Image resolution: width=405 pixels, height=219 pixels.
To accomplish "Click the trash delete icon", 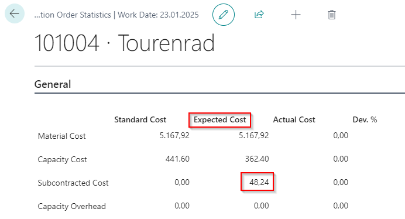I will click(x=332, y=15).
